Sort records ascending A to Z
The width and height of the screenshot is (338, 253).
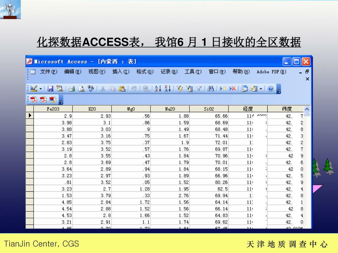tap(158, 89)
